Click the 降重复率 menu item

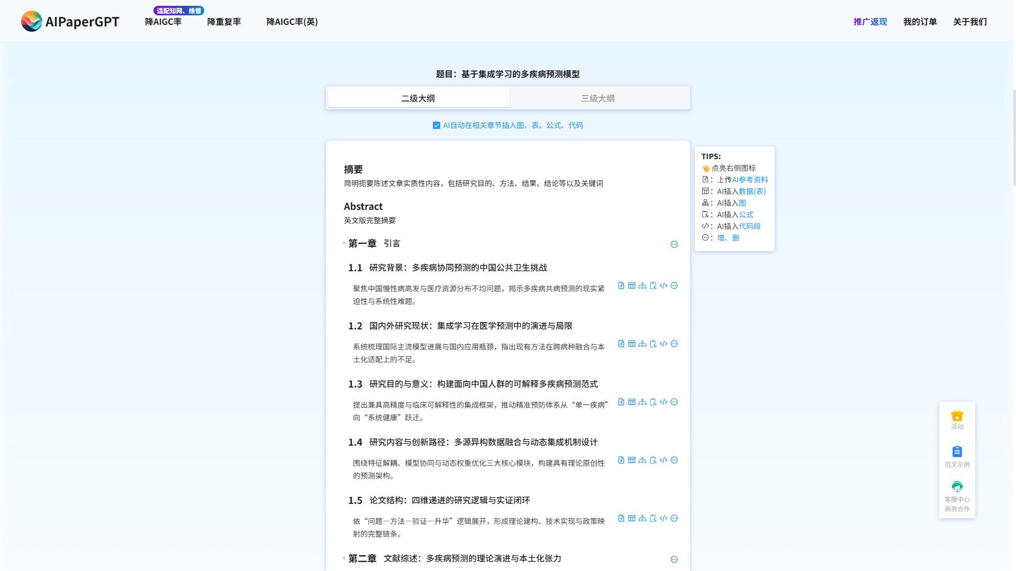tap(223, 22)
